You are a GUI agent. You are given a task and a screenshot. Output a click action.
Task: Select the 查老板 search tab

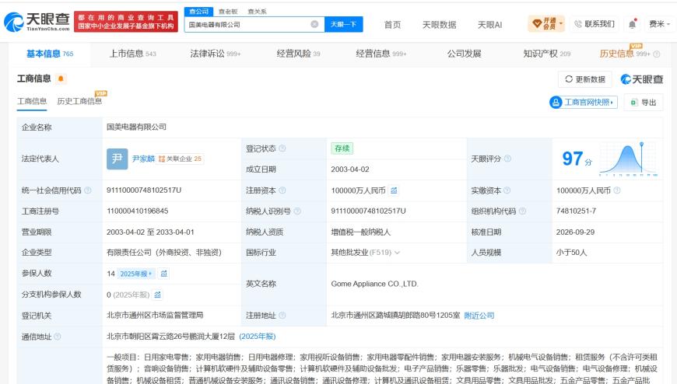tap(228, 12)
